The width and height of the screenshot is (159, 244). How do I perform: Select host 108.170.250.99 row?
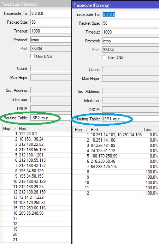click(x=116, y=156)
